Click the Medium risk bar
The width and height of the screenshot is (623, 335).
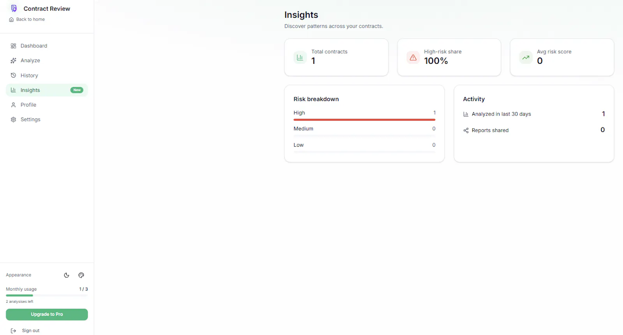click(x=364, y=136)
